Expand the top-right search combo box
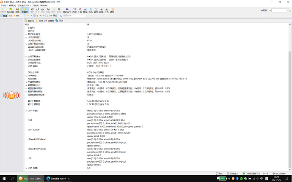Viewport: 292px width, 182px height. pos(288,10)
